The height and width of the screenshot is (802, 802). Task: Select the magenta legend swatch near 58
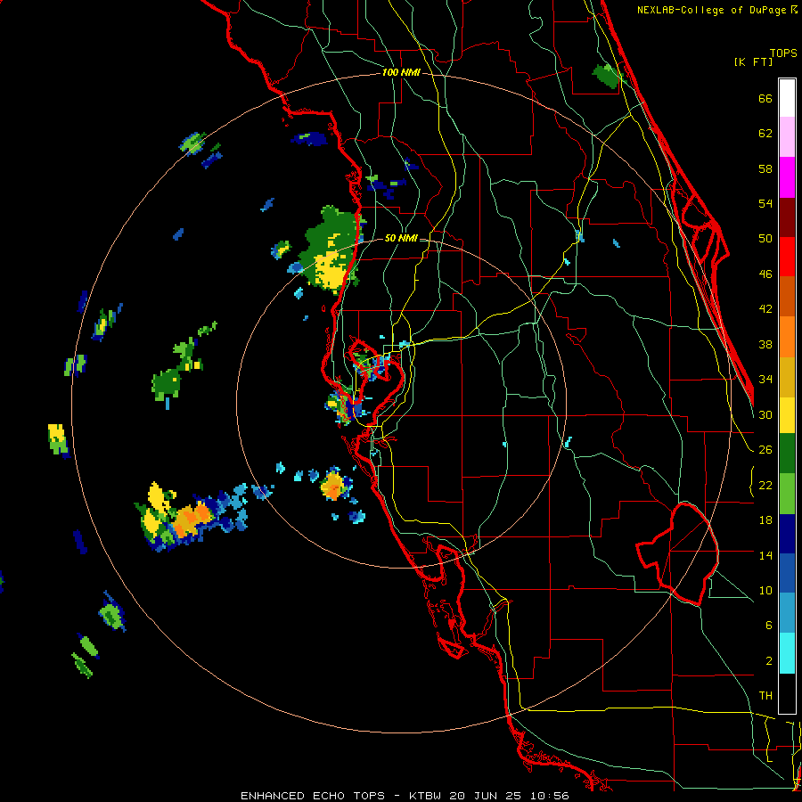pos(787,177)
